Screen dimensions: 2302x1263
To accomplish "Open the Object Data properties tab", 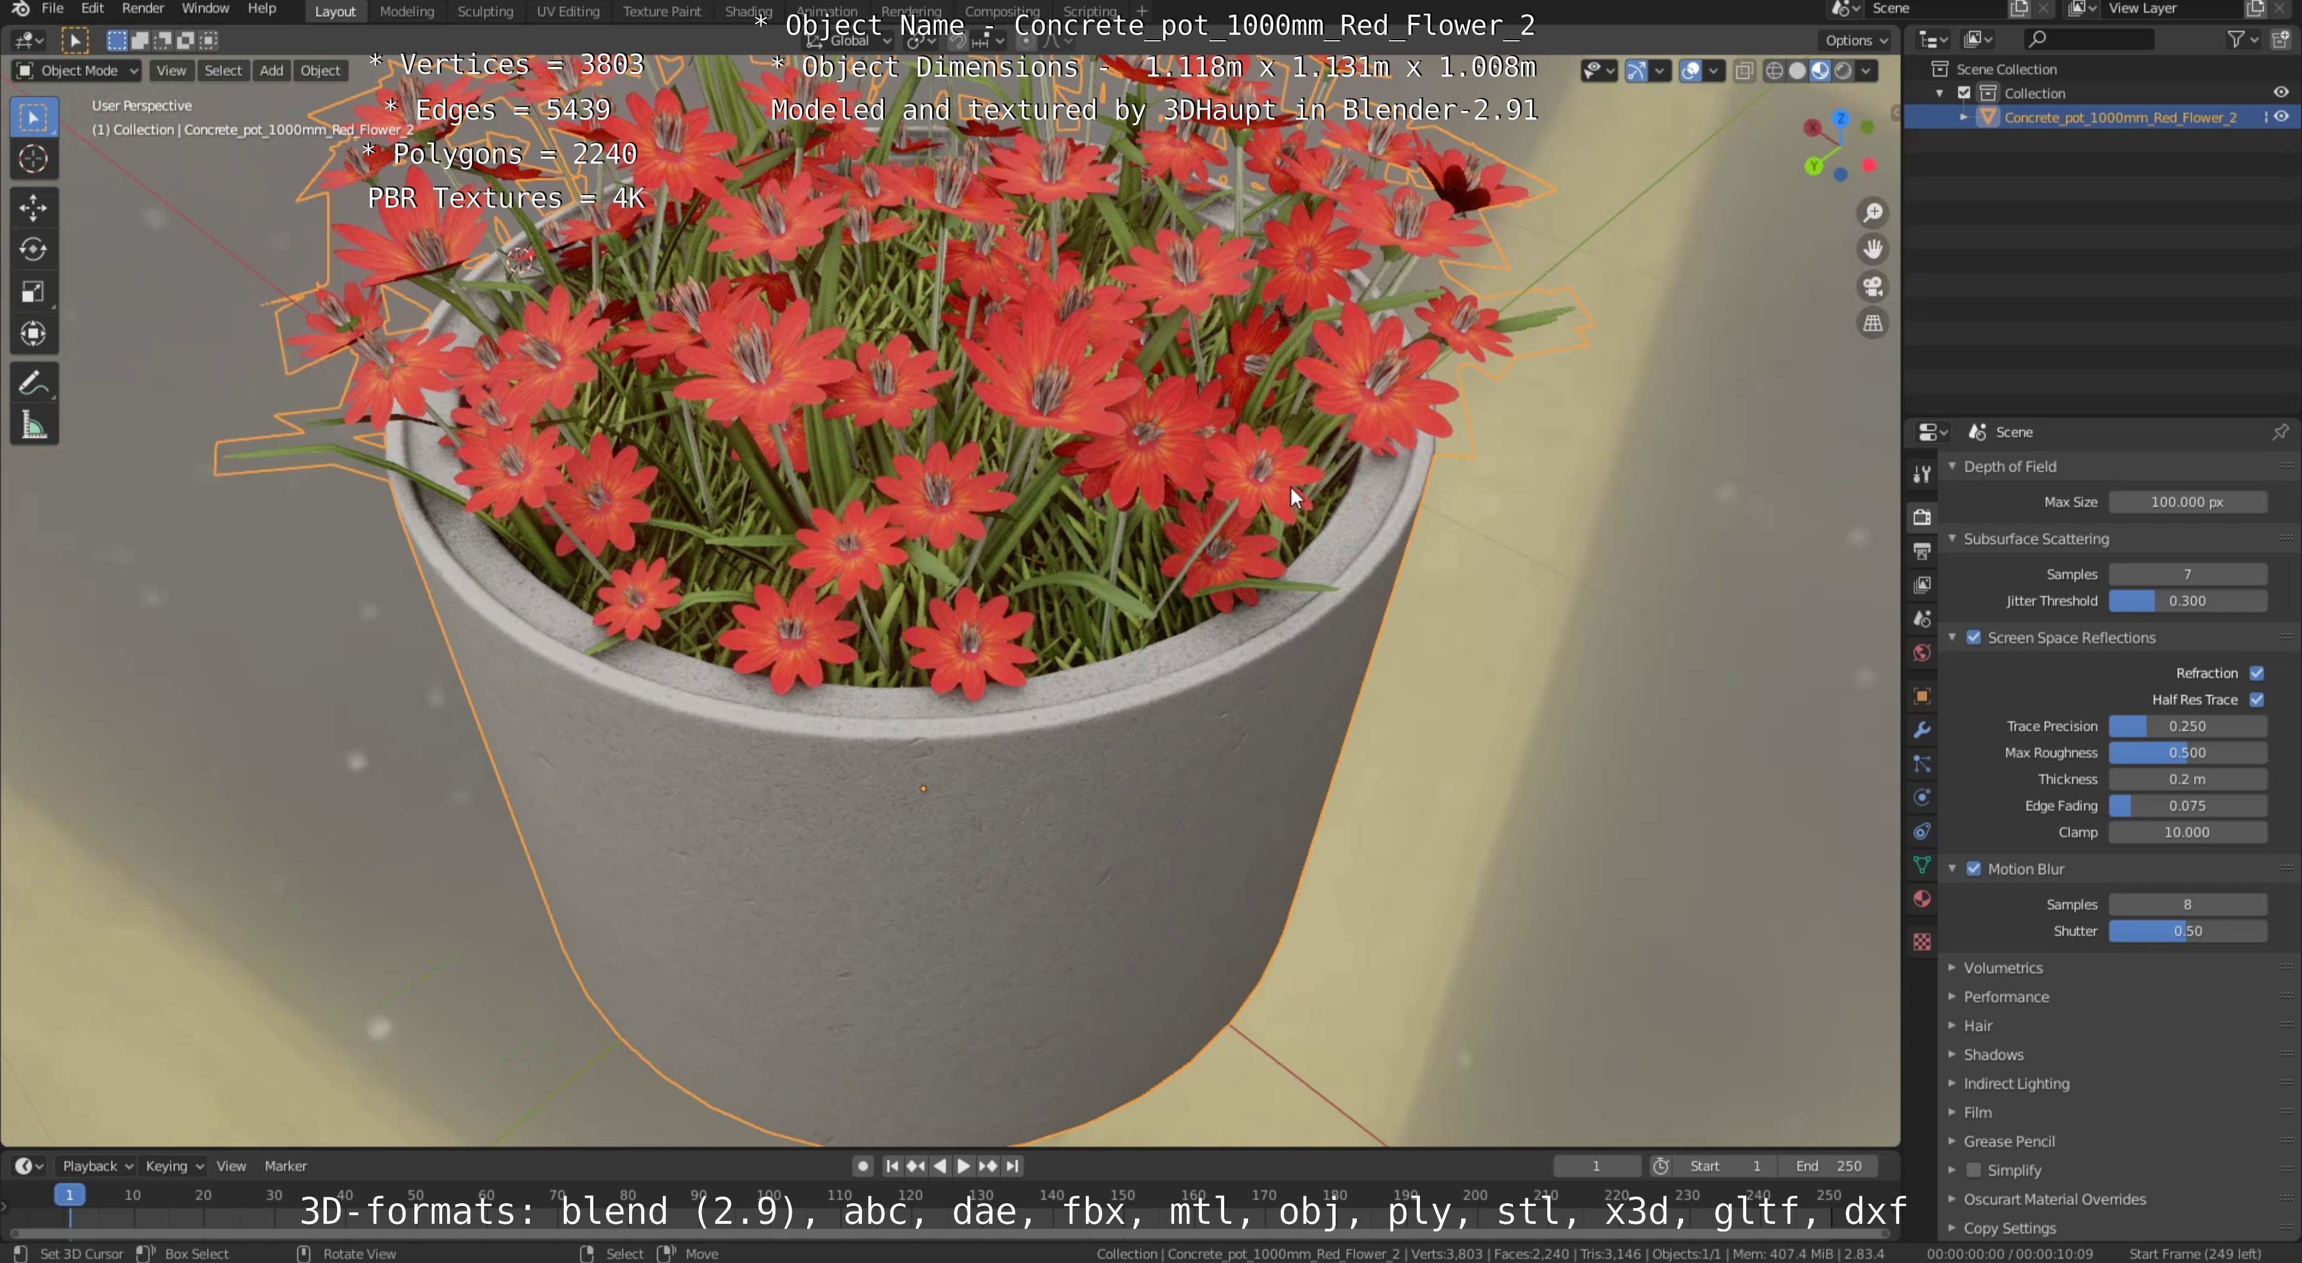I will [x=1921, y=864].
